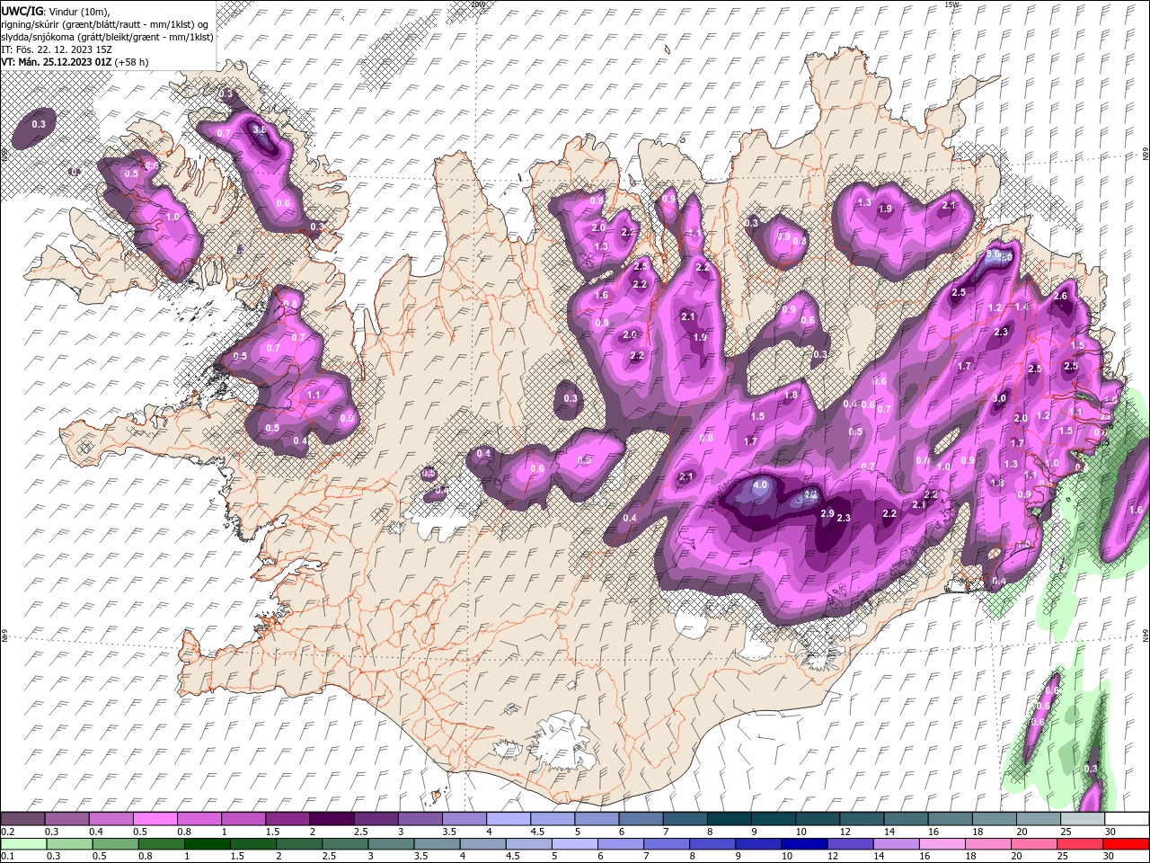Click the bright pink swatch between 0.5 and 0.8

pos(155,819)
